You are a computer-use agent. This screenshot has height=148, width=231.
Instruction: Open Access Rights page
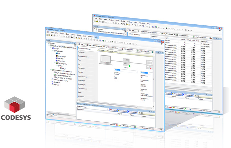pos(82,81)
